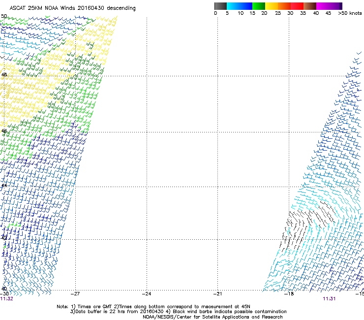Click the legend tick label 10
Image resolution: width=364 pixels, height=320 pixels.
pos(241,13)
